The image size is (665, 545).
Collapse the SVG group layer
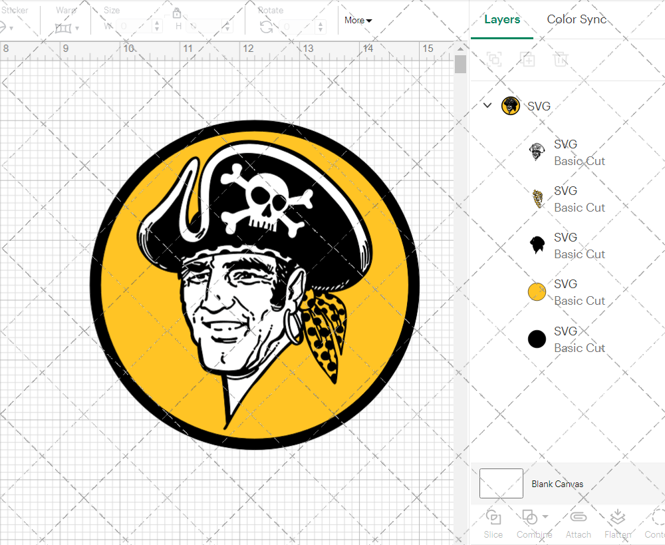pos(487,105)
